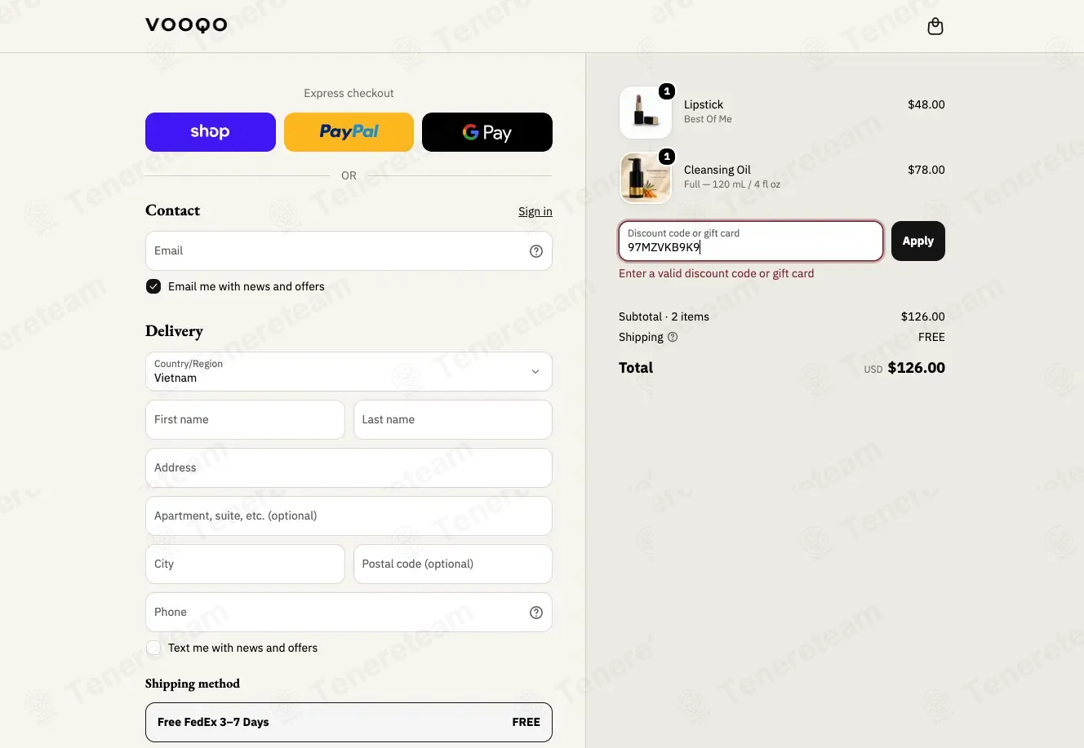Click the 'Subtotal · 2 items' label
This screenshot has width=1084, height=748.
[664, 316]
